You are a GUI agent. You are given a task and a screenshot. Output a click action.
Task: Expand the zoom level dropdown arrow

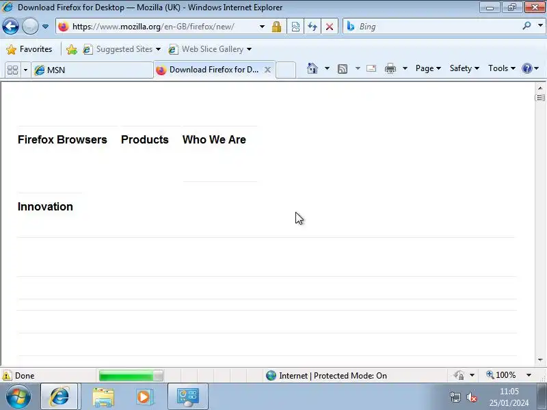pos(529,375)
